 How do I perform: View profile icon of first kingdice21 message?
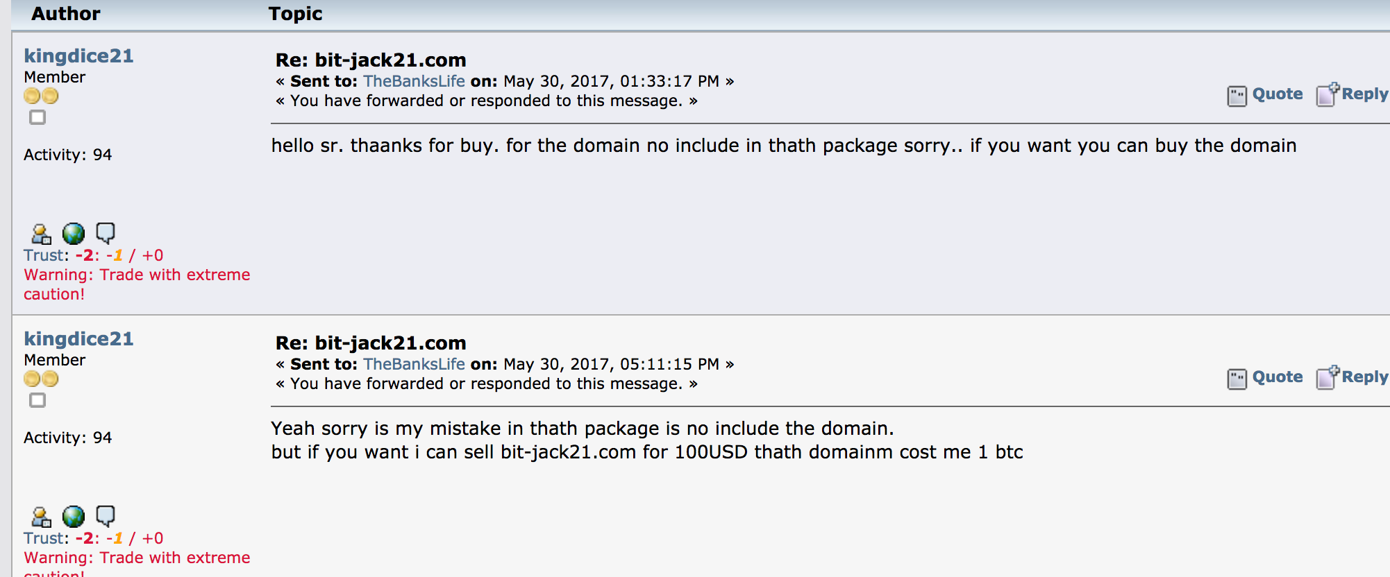pyautogui.click(x=42, y=234)
